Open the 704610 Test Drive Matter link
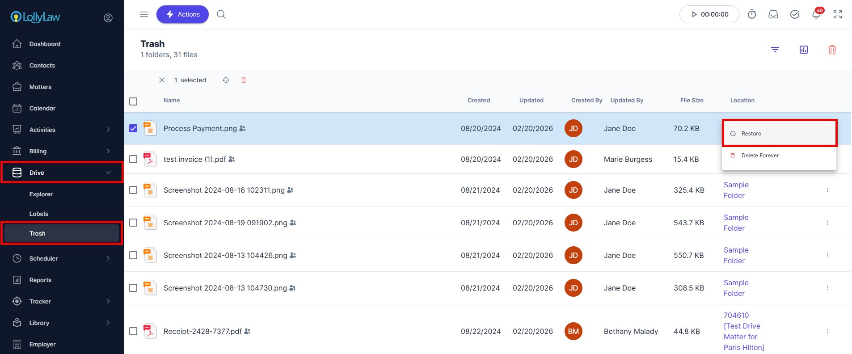This screenshot has width=852, height=354. 744,331
